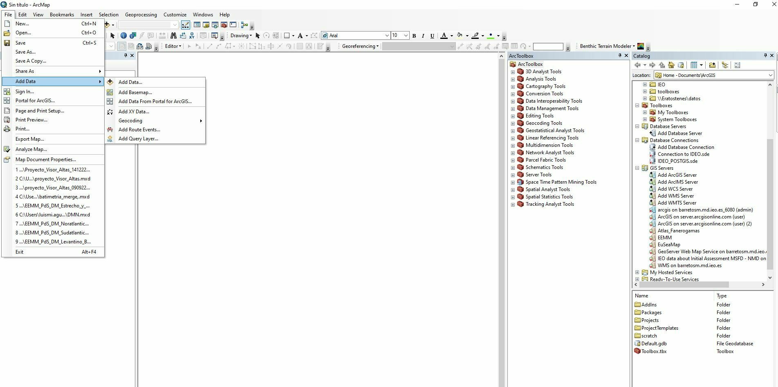Select Default.gdb in Catalog contents list
778x387 pixels.
click(x=654, y=344)
